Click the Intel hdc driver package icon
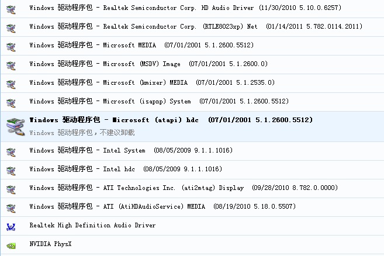The width and height of the screenshot is (384, 256). point(11,171)
